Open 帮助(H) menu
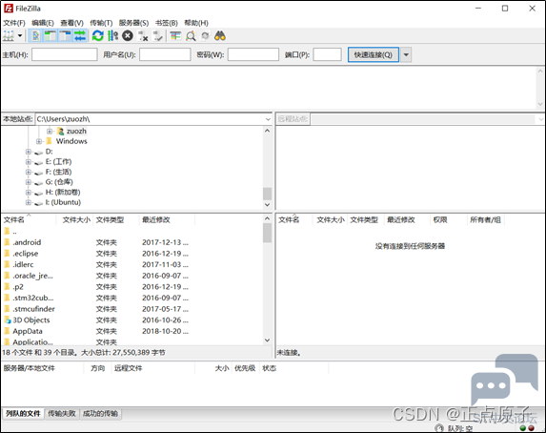Screen dimensions: 546x433 196,23
